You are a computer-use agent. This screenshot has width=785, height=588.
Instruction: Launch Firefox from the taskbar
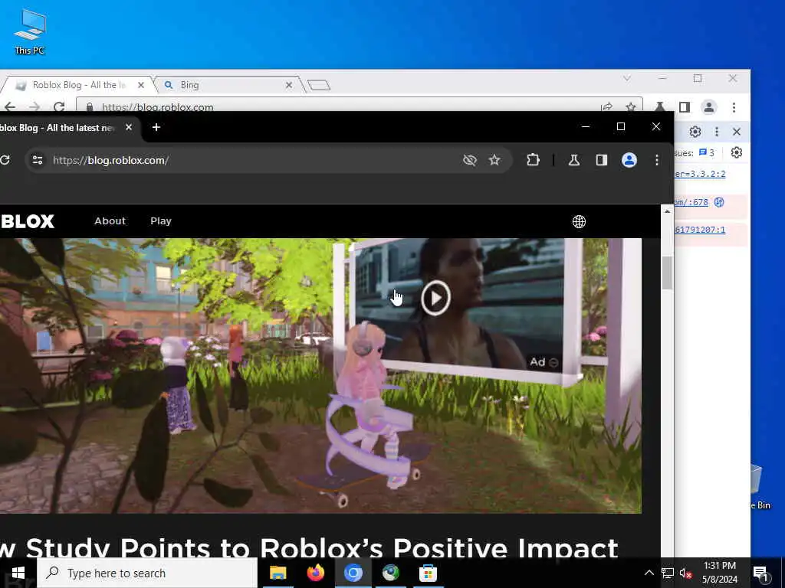click(315, 573)
